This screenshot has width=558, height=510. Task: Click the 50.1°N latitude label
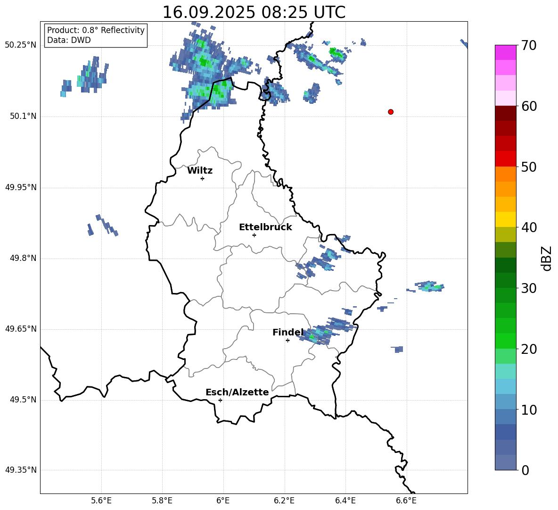coord(23,117)
